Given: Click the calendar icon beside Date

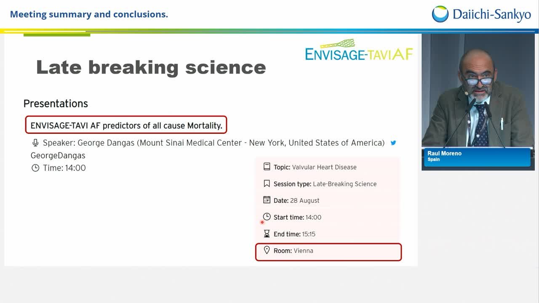Looking at the screenshot, I should click(267, 200).
